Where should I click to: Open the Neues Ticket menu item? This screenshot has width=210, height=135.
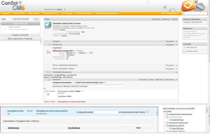(x=19, y=13)
